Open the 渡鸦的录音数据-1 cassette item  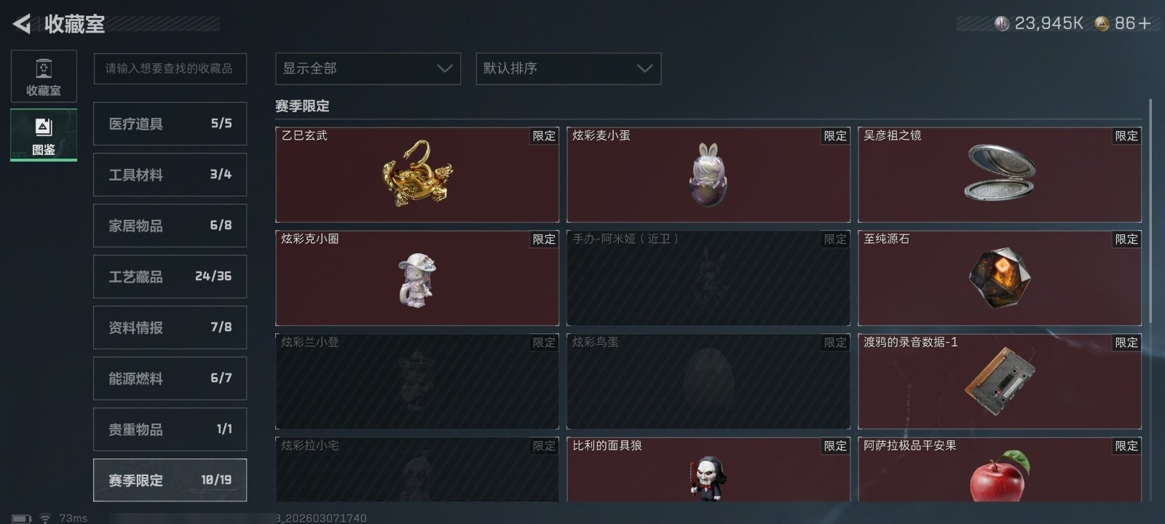(x=1000, y=381)
